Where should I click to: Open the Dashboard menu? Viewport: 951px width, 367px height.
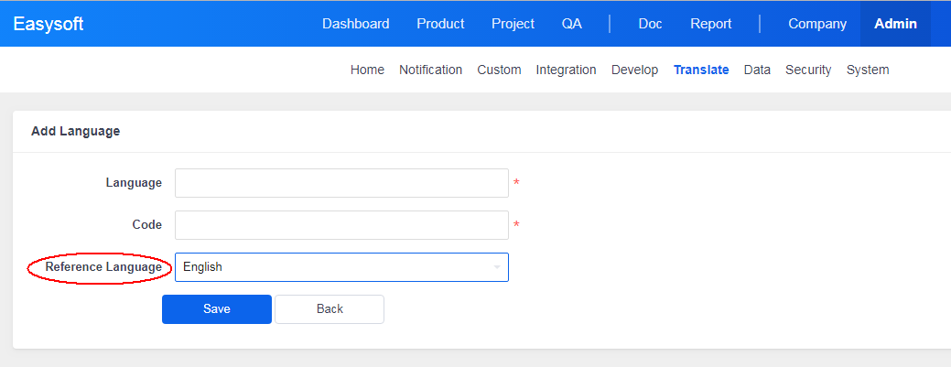355,24
